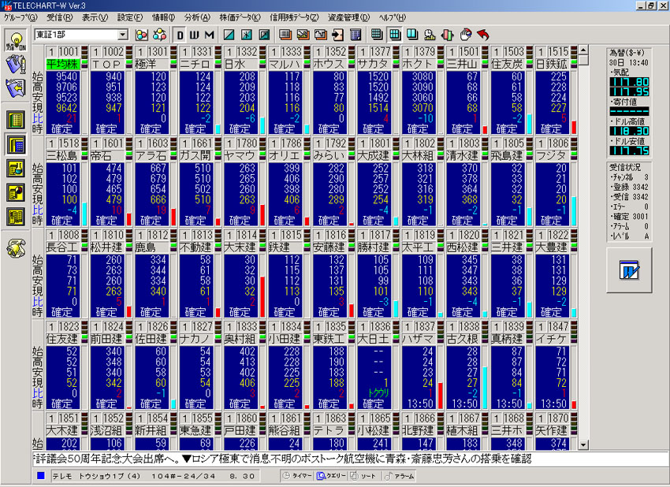The width and height of the screenshot is (670, 487).
Task: Select the ハザマ stock name cell
Action: tap(418, 339)
